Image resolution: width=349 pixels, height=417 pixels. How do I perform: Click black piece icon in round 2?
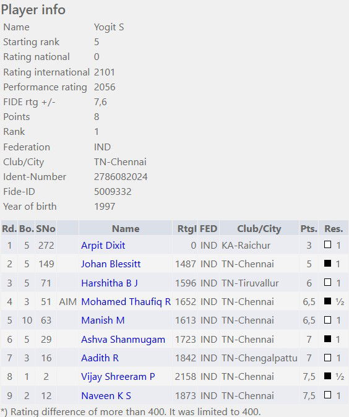(x=328, y=263)
